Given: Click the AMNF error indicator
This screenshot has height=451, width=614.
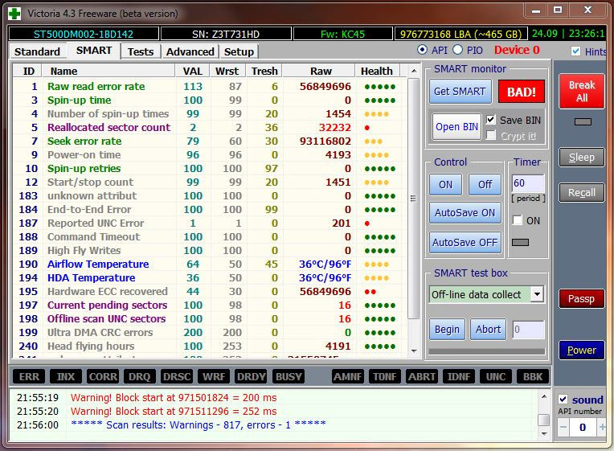Looking at the screenshot, I should [x=347, y=376].
